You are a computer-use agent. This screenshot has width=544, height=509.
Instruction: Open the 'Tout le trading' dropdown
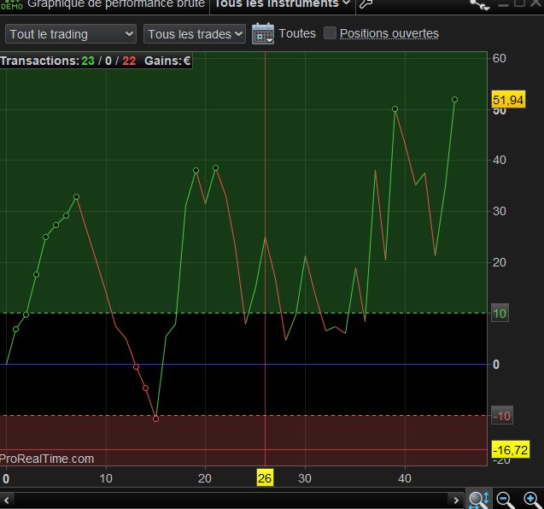(x=71, y=34)
